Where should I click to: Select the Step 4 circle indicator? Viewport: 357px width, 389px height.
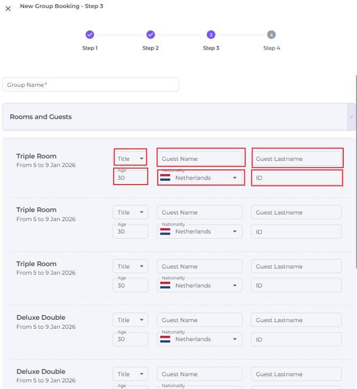click(x=271, y=35)
